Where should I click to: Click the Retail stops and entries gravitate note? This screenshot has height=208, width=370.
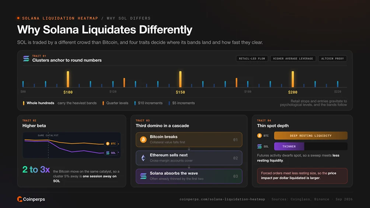313,103
